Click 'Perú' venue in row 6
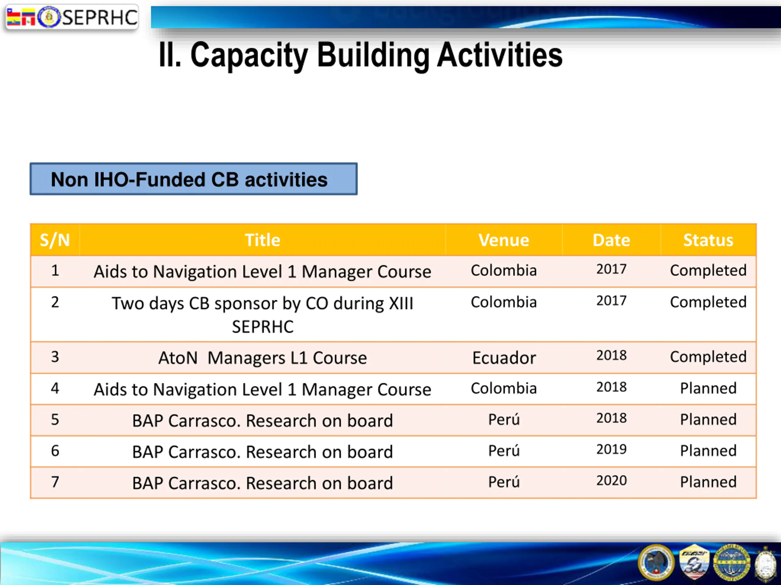The height and width of the screenshot is (585, 781). [x=504, y=451]
